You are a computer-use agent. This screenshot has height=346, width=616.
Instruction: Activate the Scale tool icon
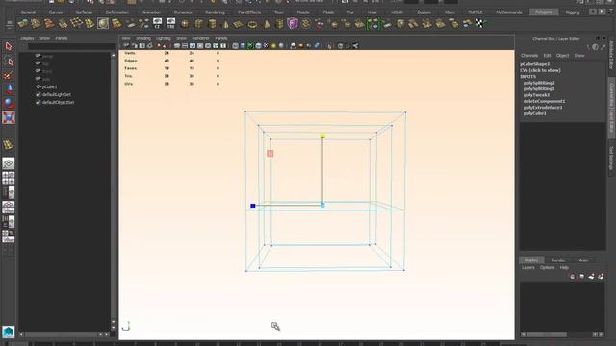[x=9, y=117]
